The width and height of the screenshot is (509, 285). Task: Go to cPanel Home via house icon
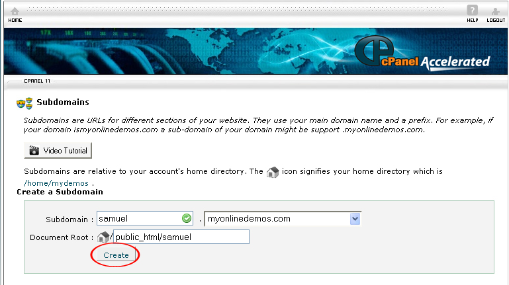click(x=15, y=11)
